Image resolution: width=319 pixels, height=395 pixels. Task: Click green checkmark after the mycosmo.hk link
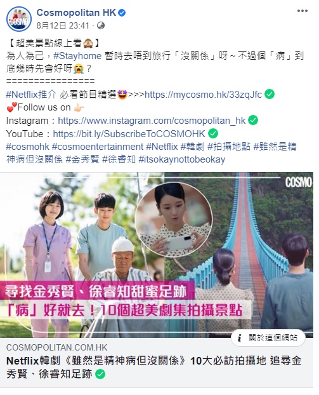tap(270, 94)
